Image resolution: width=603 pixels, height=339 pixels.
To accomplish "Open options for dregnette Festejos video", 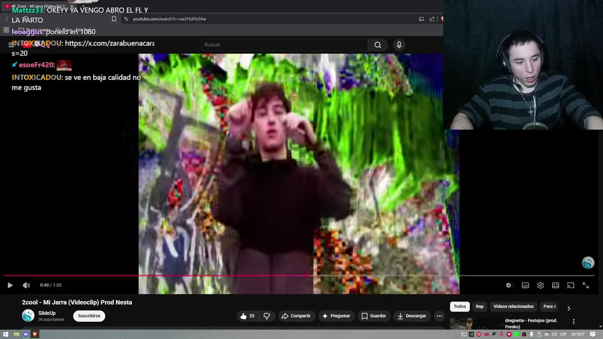I will [573, 322].
